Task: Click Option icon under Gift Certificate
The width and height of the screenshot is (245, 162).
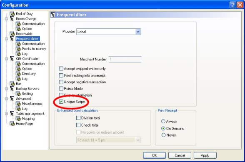Action: tap(18, 69)
